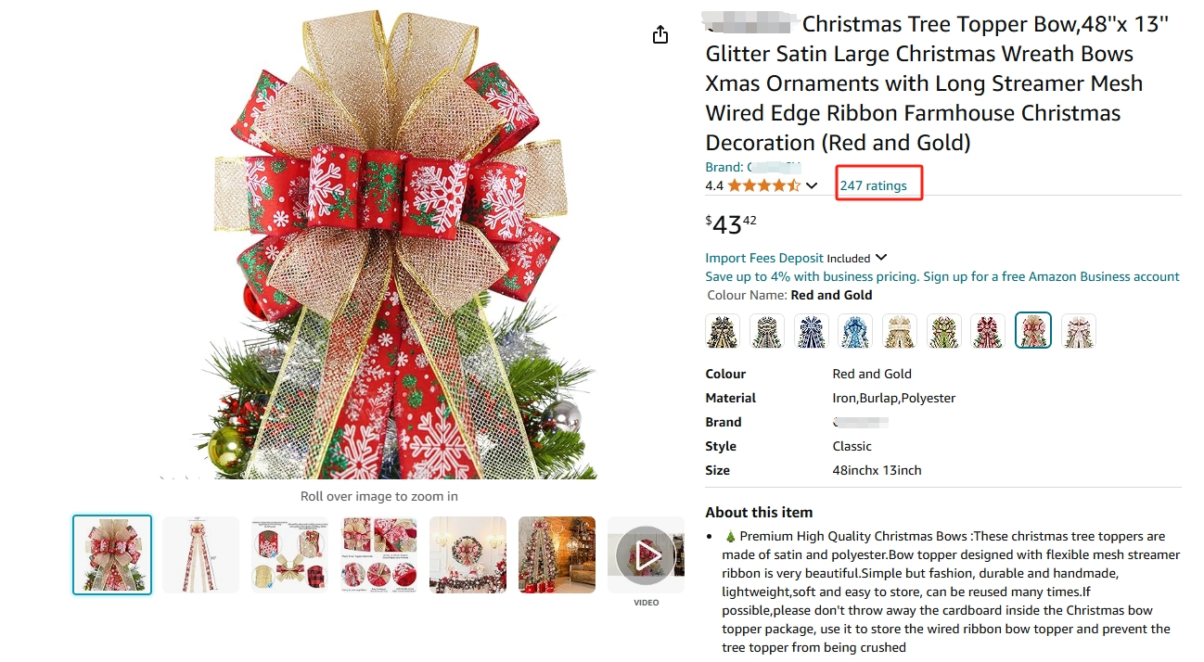Choose the dark red bow colour swatch

point(988,331)
